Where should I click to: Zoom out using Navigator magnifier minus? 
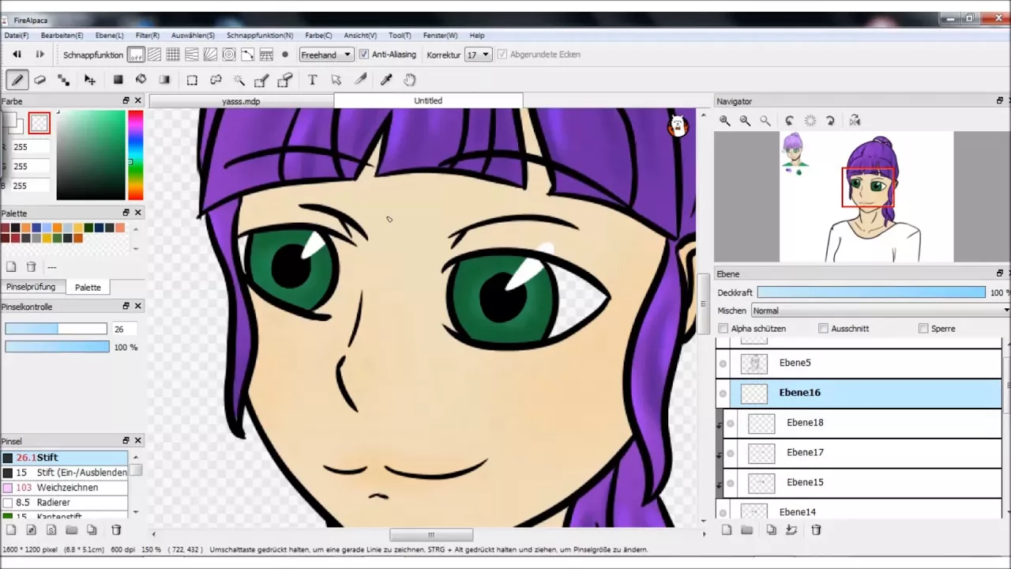pyautogui.click(x=745, y=121)
